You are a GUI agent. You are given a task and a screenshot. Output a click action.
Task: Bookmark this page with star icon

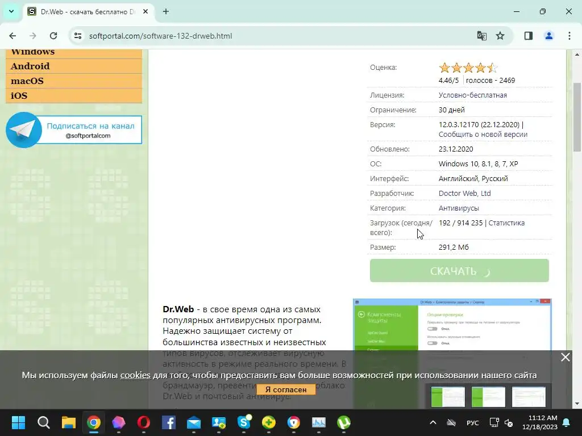point(500,36)
